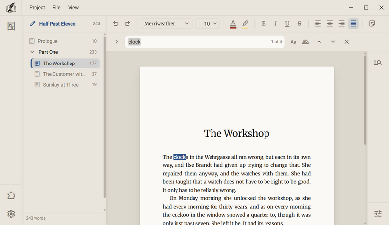Viewport: 389px width, 225px height.
Task: Click the project tree scrollbar
Action: click(105, 117)
